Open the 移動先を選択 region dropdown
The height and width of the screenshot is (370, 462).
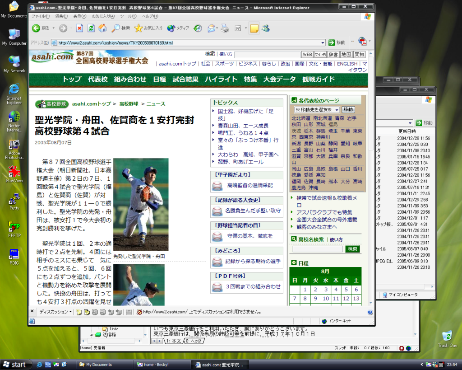click(x=337, y=110)
